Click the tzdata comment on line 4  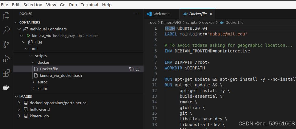coord(228,45)
